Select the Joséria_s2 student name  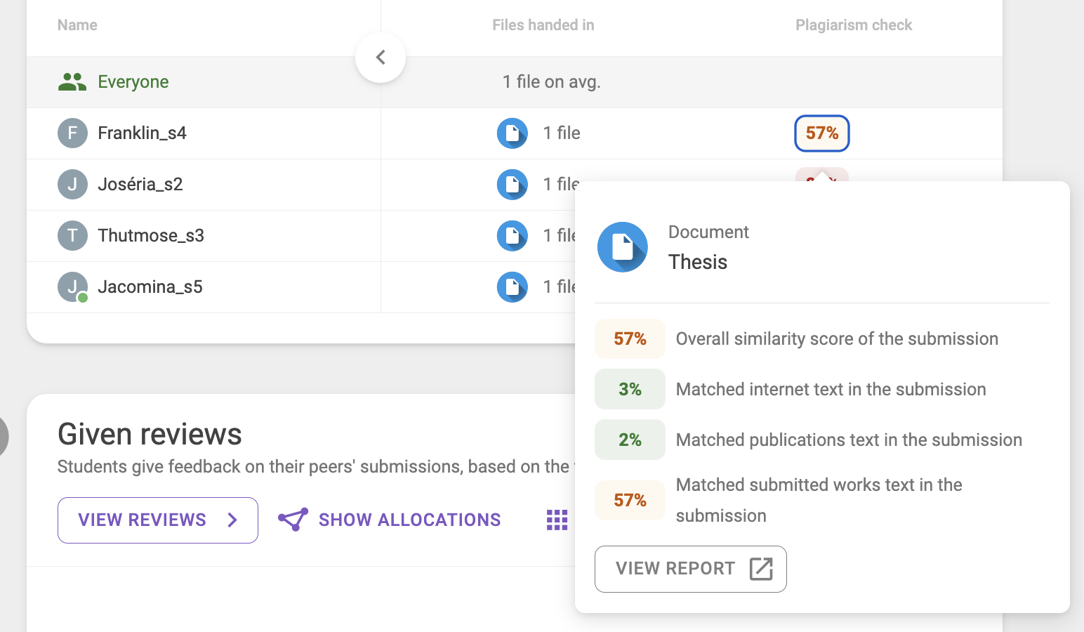click(x=140, y=185)
